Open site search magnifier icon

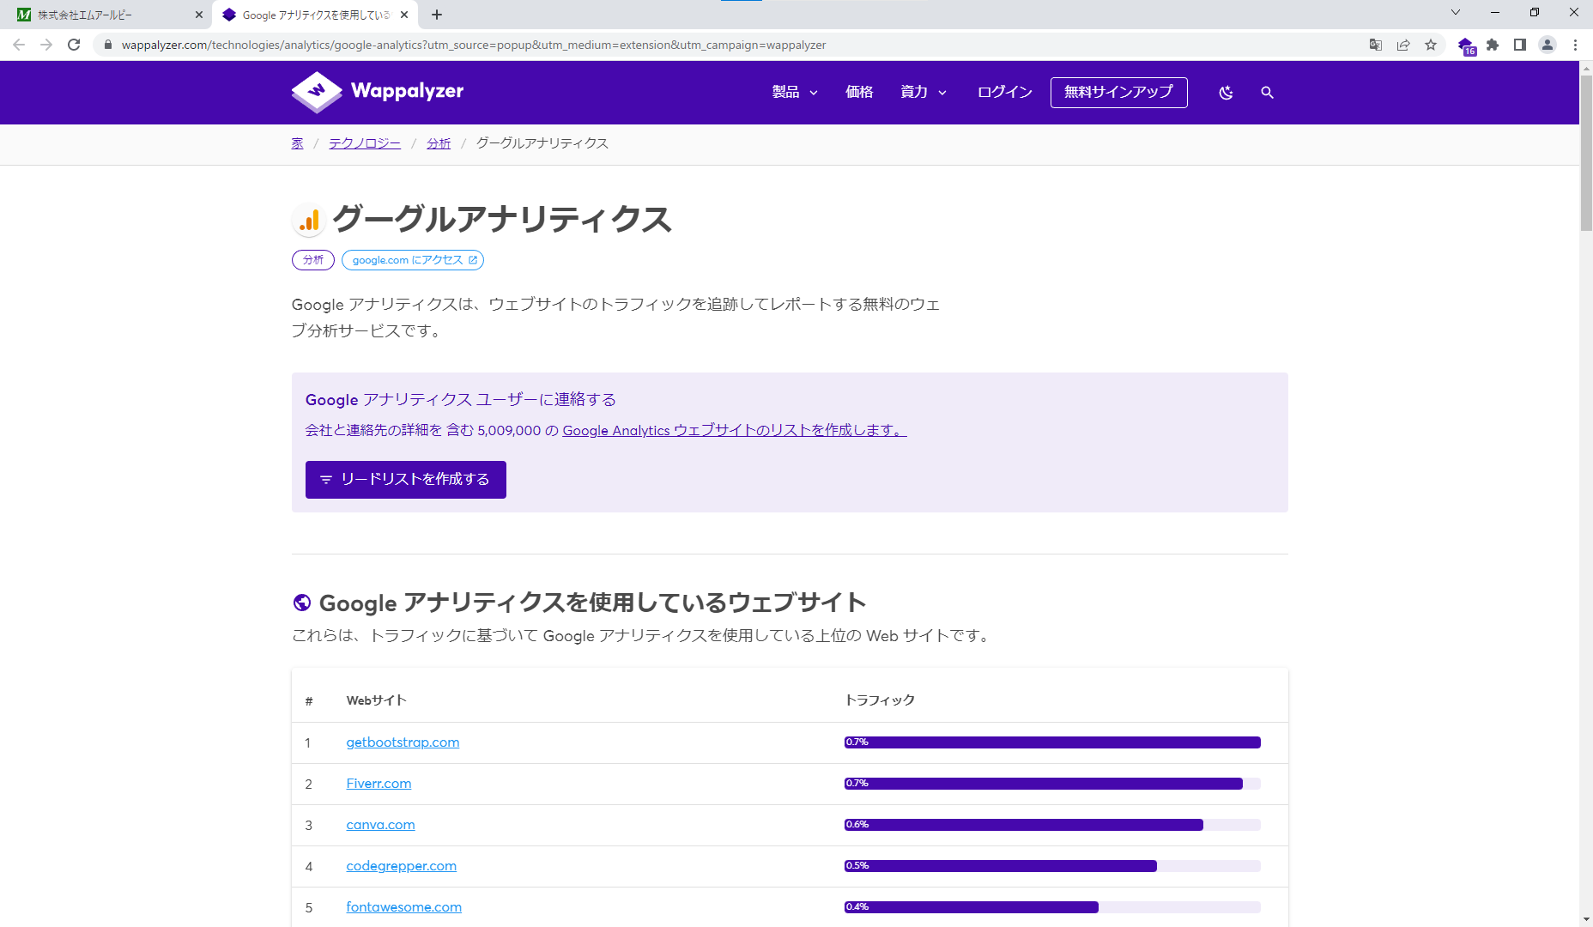(1267, 93)
